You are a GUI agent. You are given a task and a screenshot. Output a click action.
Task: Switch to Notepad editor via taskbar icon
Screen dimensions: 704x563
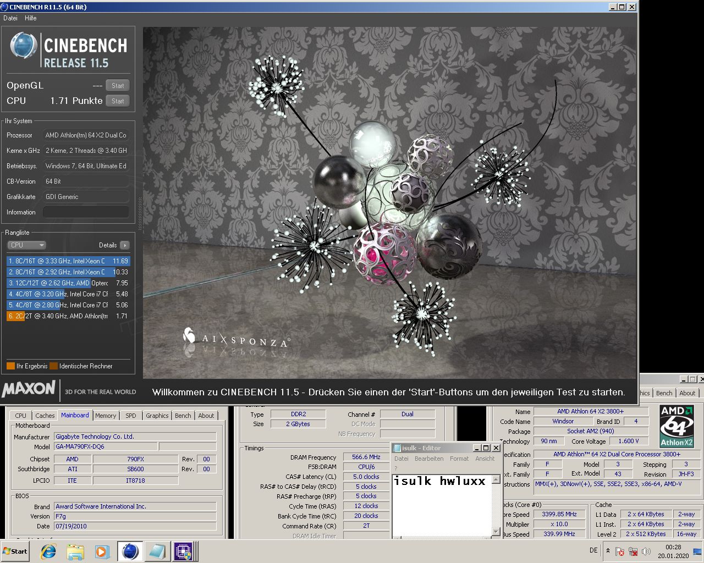(157, 551)
